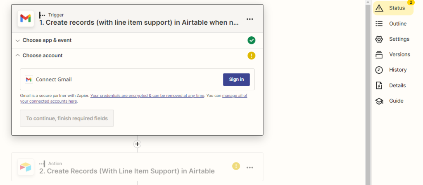Click the Airtable step warning indicator

[236, 166]
